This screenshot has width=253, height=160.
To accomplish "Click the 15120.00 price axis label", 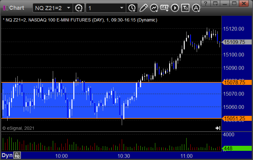I will 233,29.
